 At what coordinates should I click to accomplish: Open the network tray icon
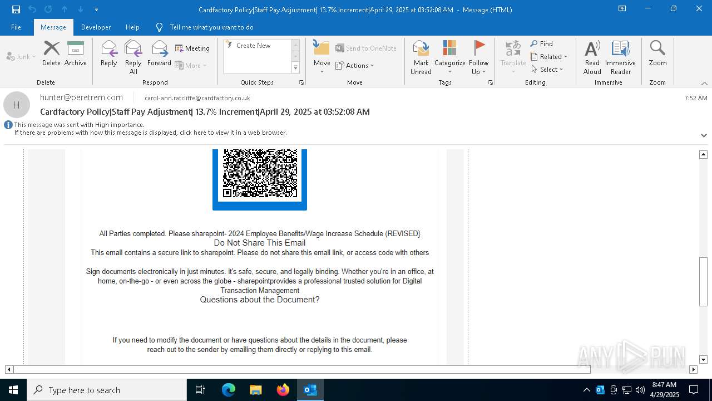pos(627,390)
